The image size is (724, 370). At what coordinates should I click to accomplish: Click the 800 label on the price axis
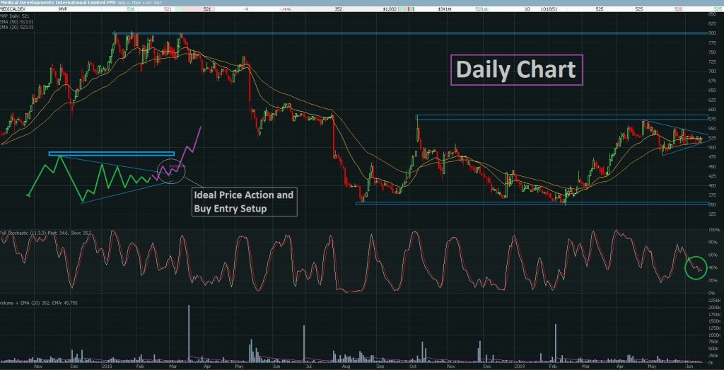[x=711, y=33]
